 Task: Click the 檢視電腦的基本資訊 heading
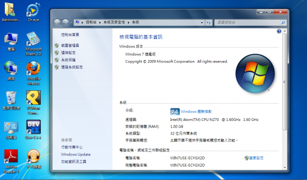[141, 37]
